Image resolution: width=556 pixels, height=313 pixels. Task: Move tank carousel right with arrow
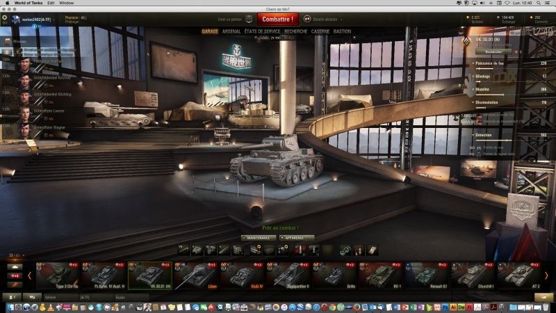(546, 275)
